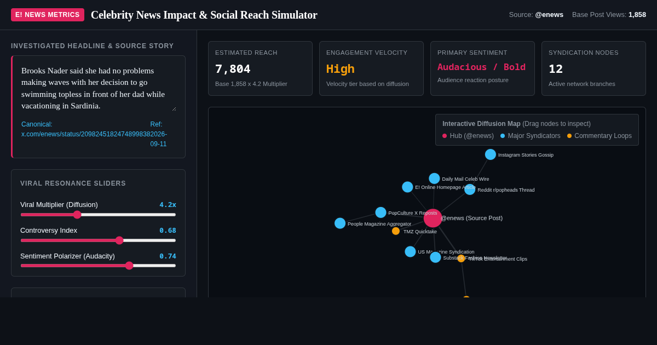This screenshot has width=657, height=345.
Task: Click the 'High' velocity value
Action: pos(341,69)
